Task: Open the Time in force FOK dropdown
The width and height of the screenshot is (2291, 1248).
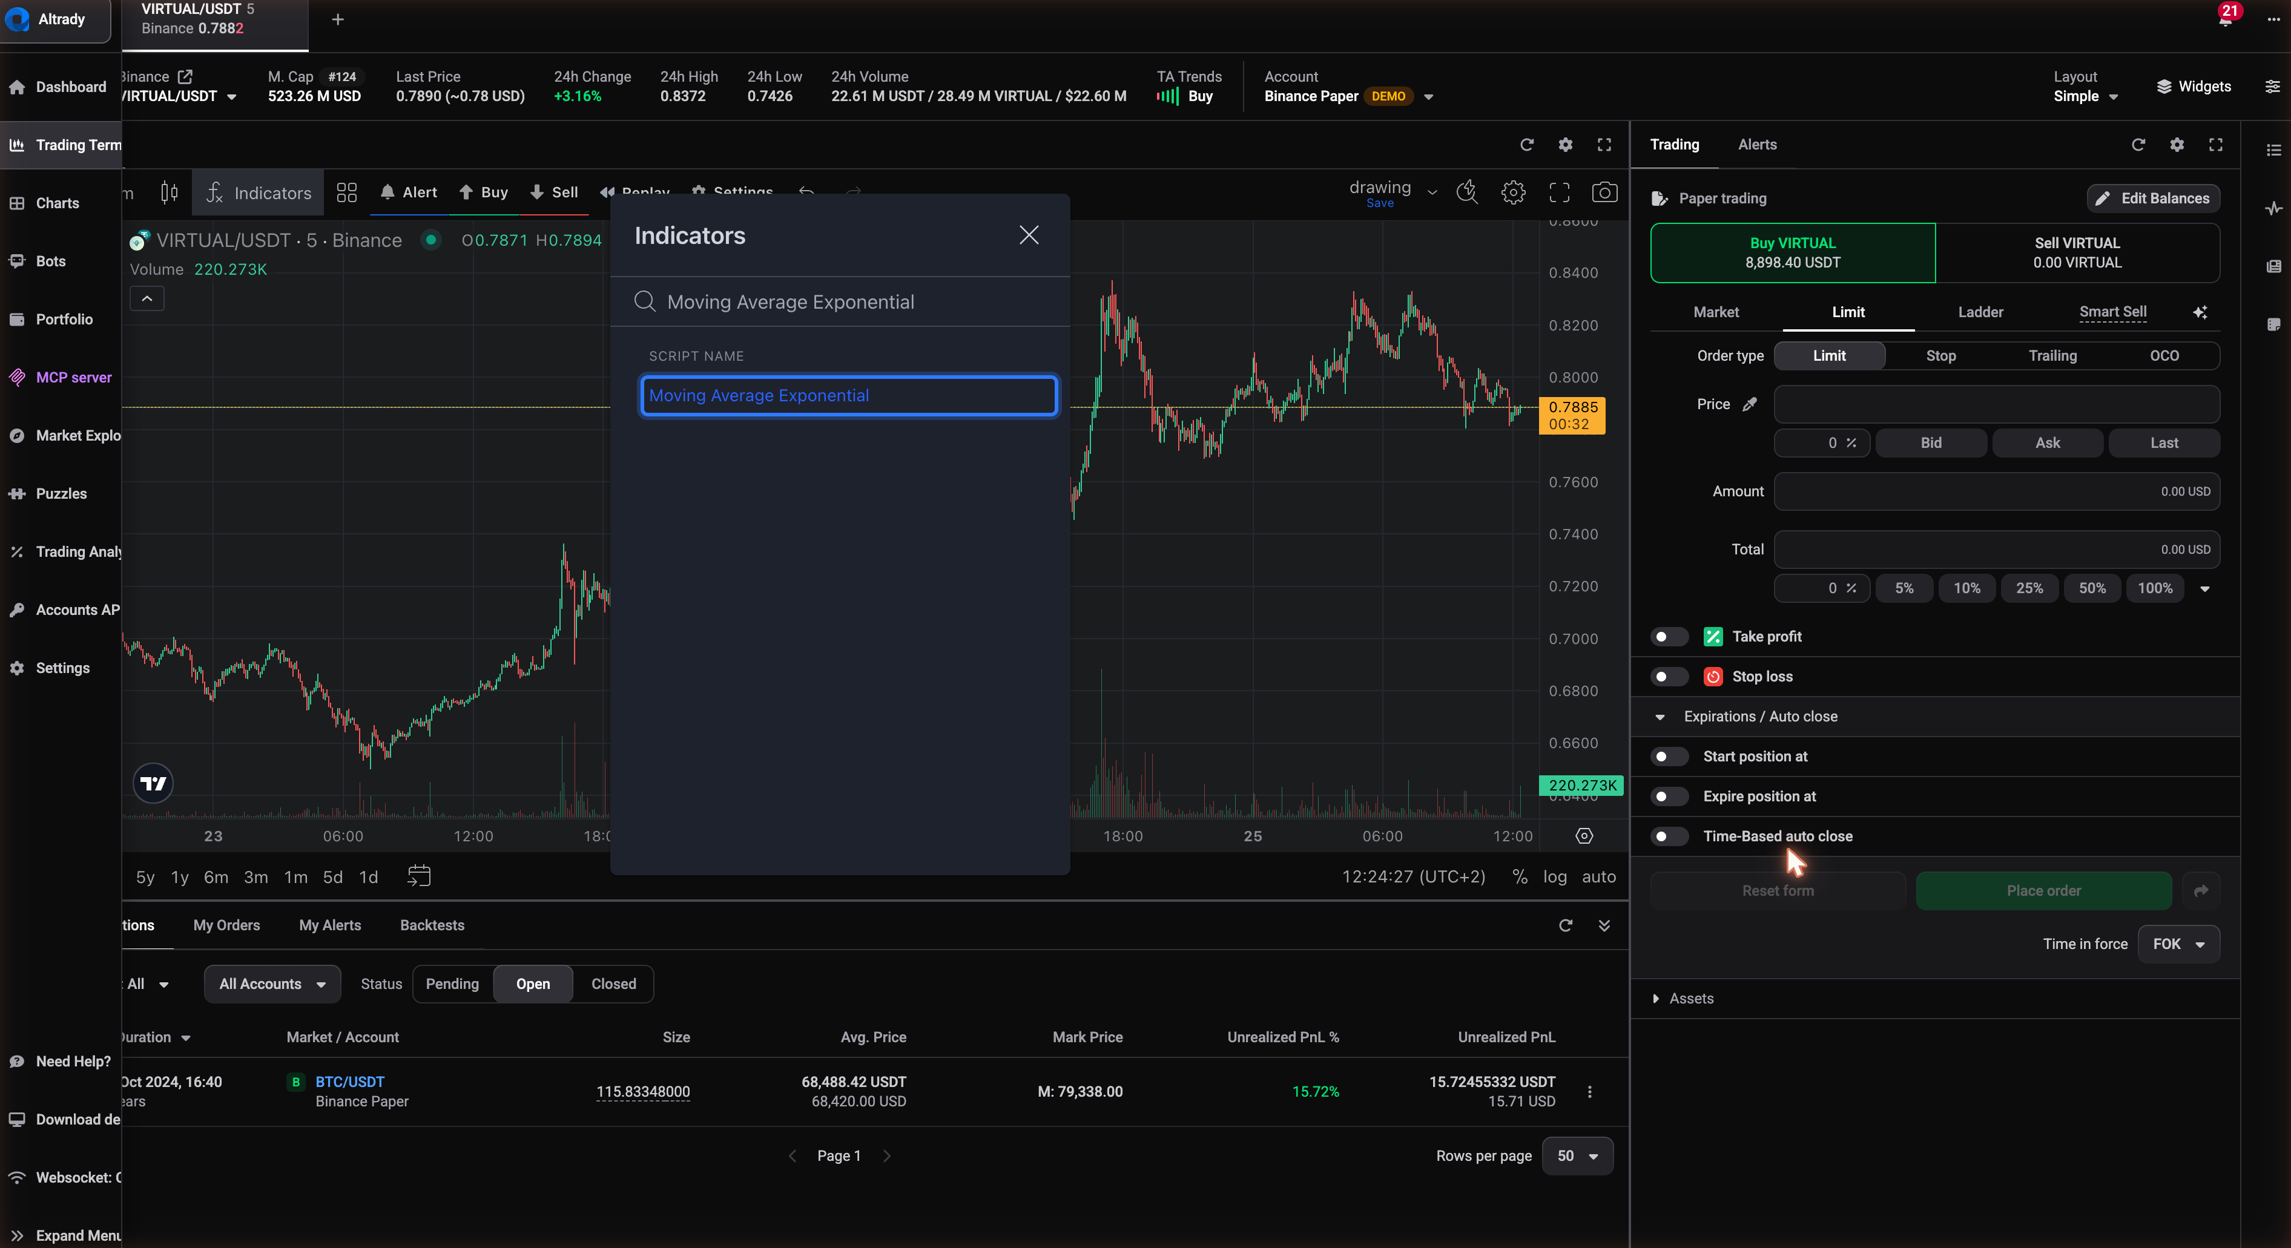Action: (2178, 944)
